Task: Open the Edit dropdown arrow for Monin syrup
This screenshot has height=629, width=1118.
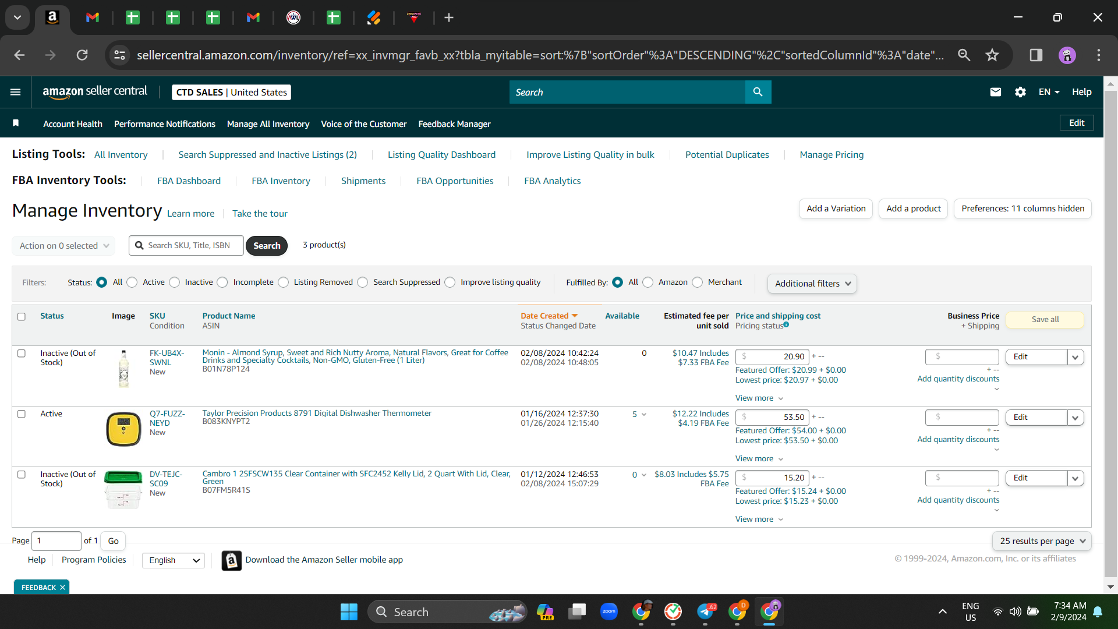Action: coord(1075,357)
